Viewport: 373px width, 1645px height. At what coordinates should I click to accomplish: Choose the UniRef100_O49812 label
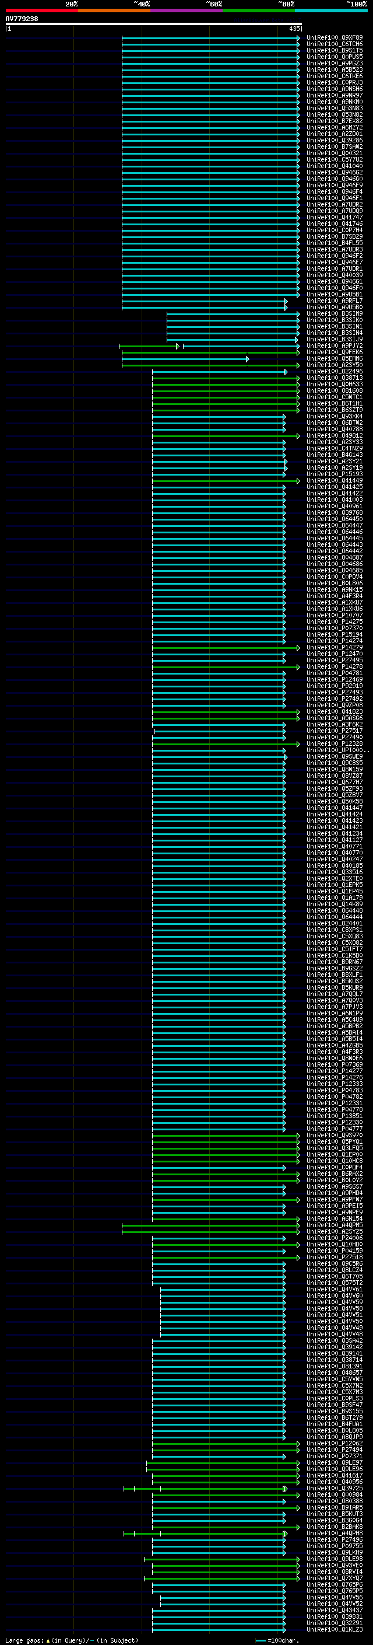(334, 435)
